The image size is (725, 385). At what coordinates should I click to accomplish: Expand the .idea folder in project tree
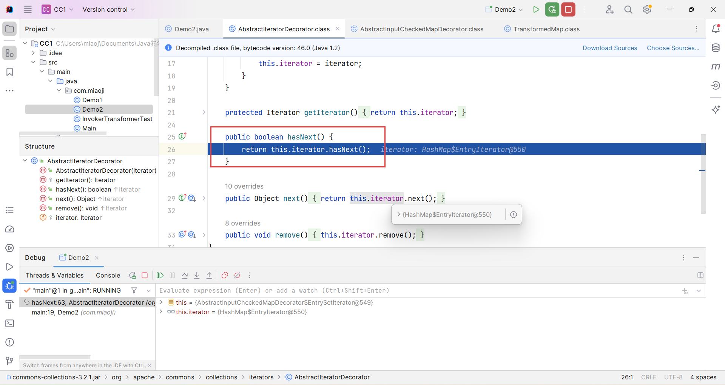pyautogui.click(x=34, y=53)
